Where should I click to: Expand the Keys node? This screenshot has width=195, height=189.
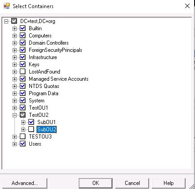click(x=14, y=65)
